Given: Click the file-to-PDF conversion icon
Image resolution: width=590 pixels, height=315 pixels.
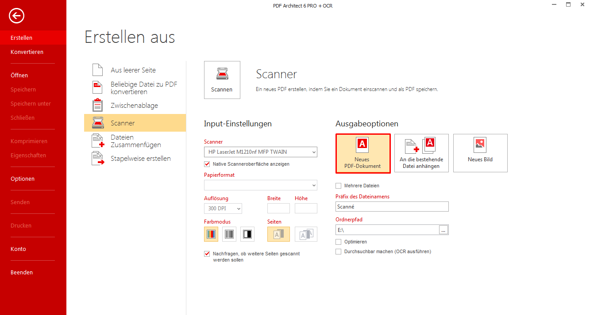Looking at the screenshot, I should tap(97, 87).
